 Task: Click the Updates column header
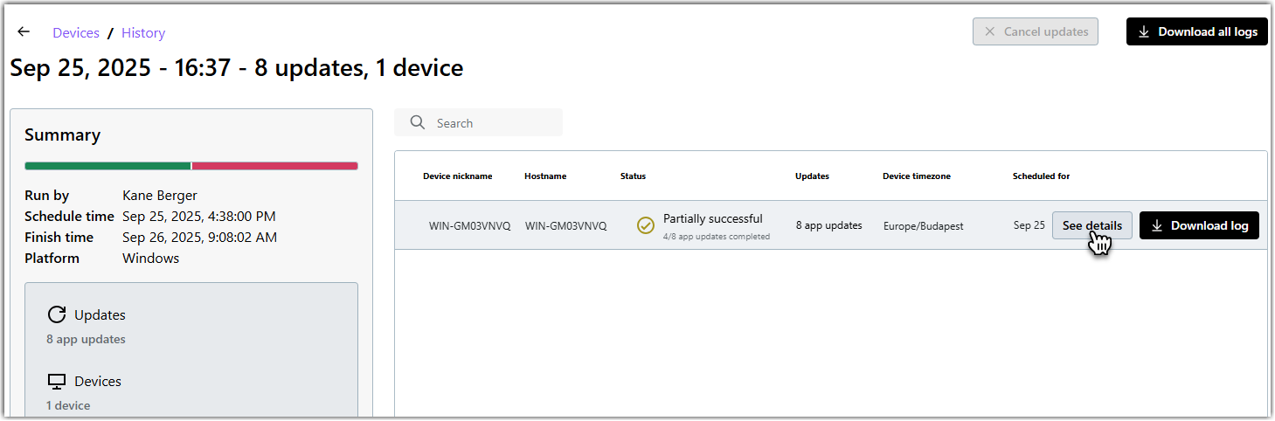point(812,176)
